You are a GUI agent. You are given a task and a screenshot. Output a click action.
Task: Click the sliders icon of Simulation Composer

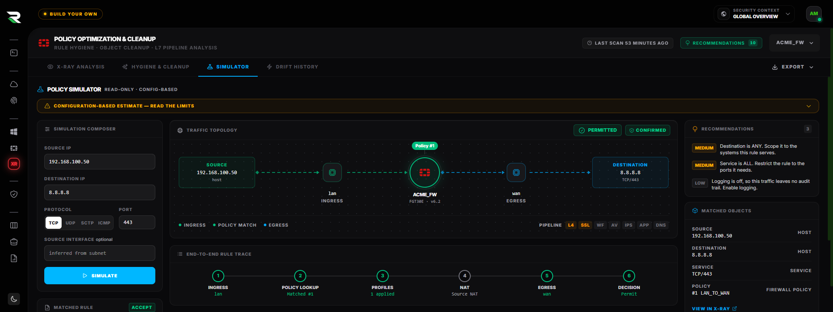pyautogui.click(x=47, y=129)
